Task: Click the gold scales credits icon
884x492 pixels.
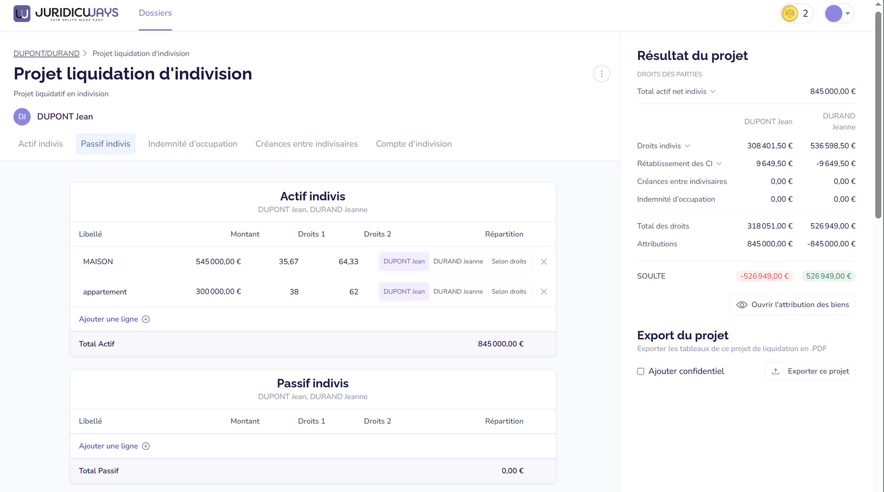Action: [790, 14]
